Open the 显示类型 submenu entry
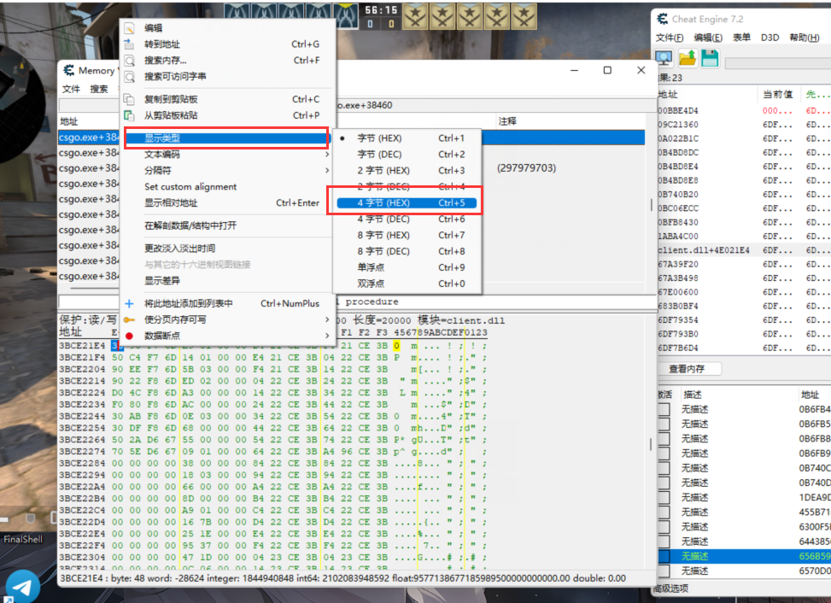Viewport: 831px width, 603px height. point(227,138)
